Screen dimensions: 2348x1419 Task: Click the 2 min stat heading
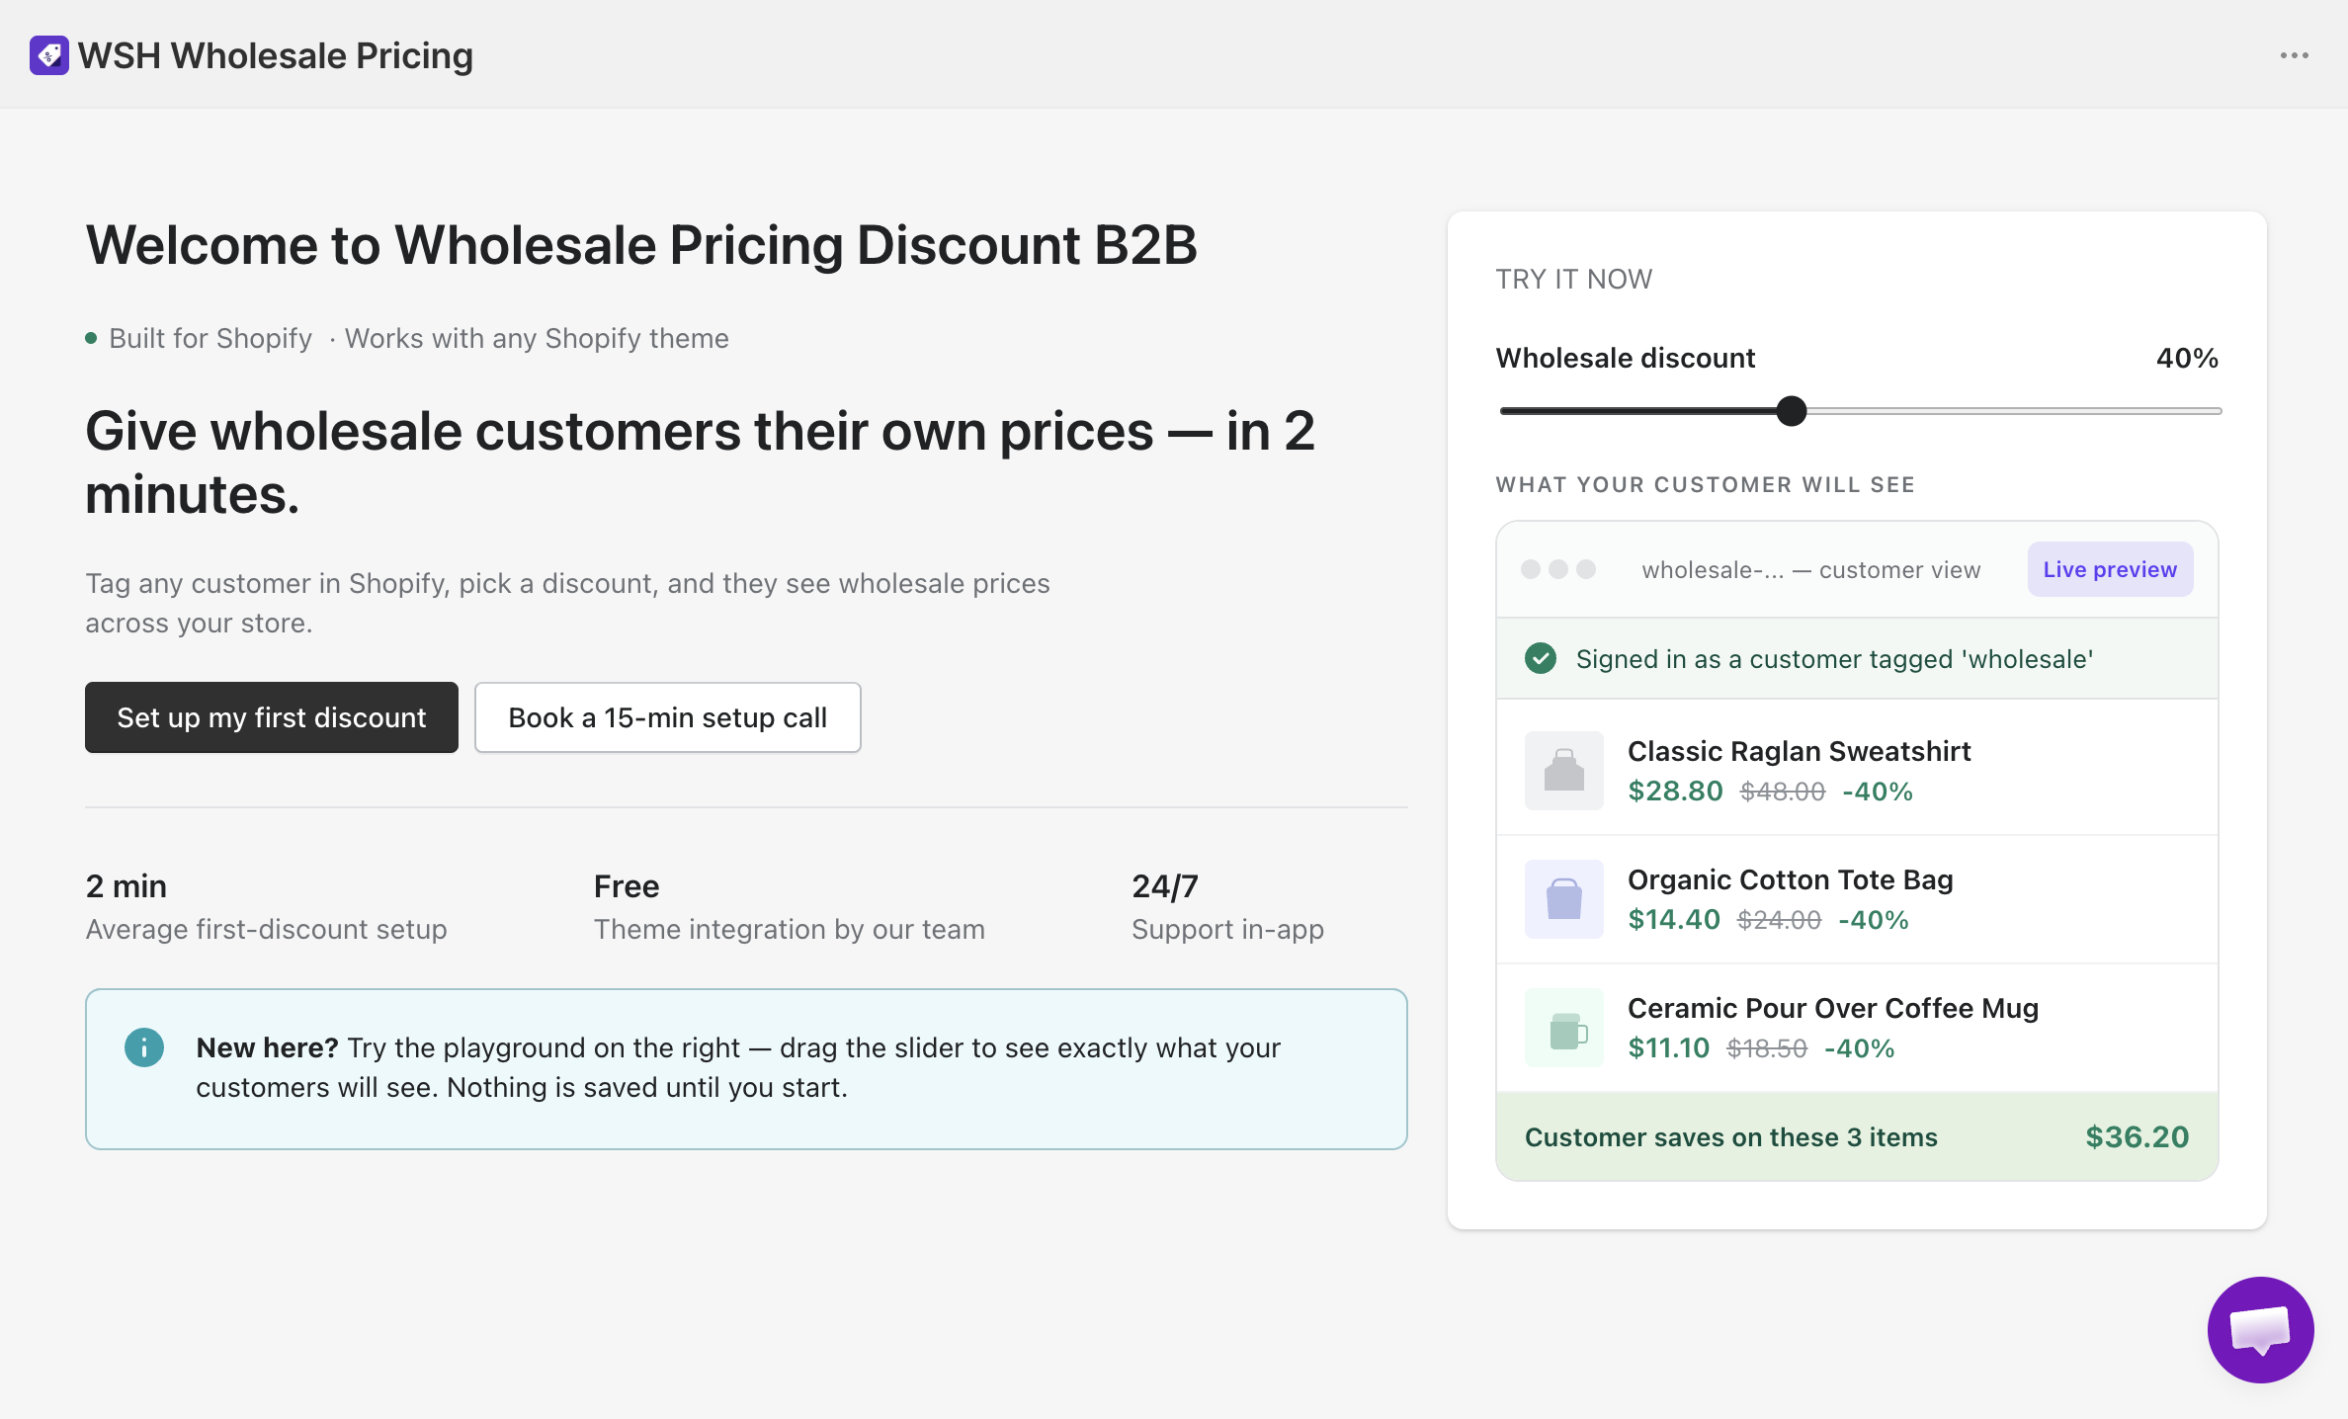click(126, 886)
